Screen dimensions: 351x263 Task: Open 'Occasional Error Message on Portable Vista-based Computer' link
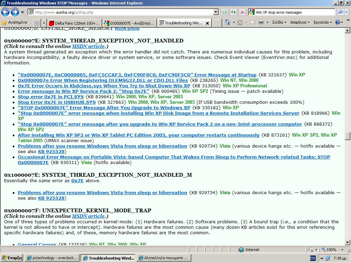coord(174,157)
